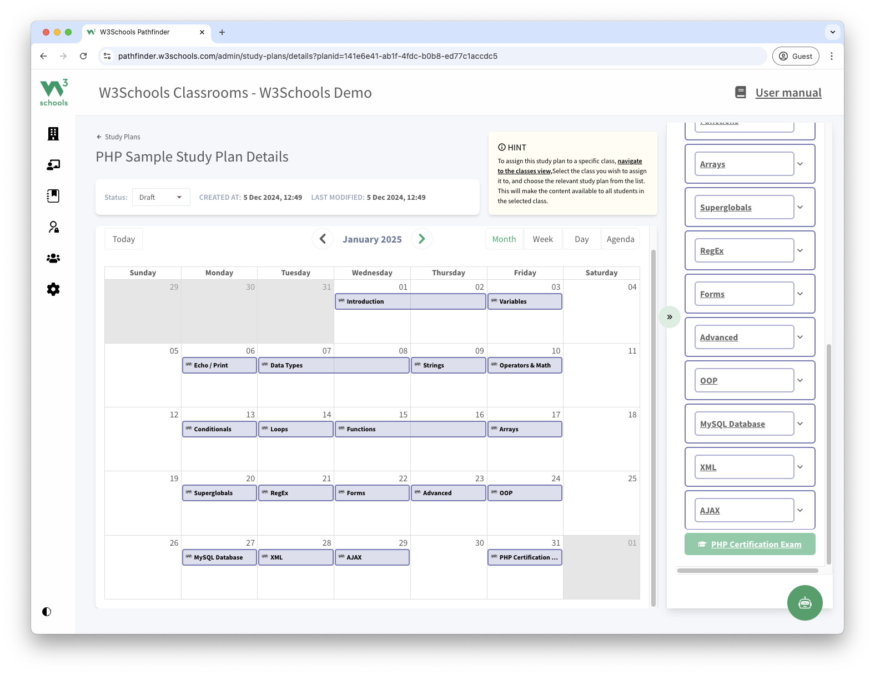
Task: Advance to next month with right arrow
Action: [x=421, y=239]
